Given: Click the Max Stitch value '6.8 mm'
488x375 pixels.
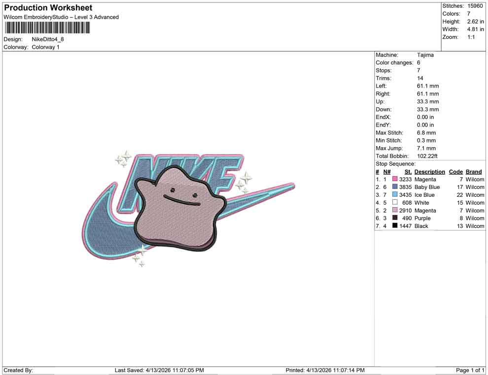Looking at the screenshot, I should pos(426,133).
